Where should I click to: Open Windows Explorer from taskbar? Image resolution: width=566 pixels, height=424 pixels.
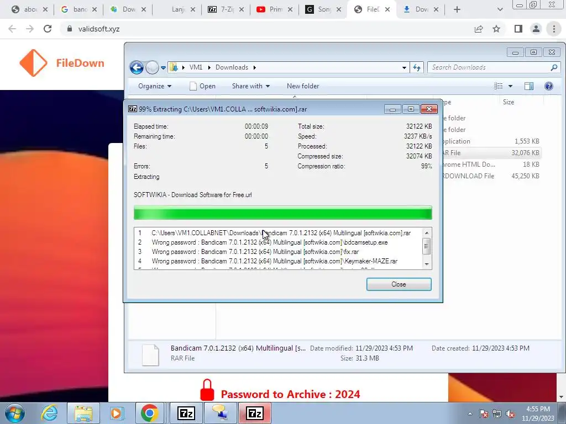(83, 413)
